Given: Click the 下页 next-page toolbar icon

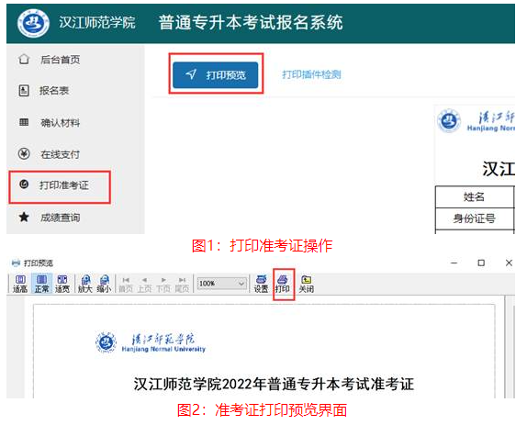Looking at the screenshot, I should tap(163, 285).
